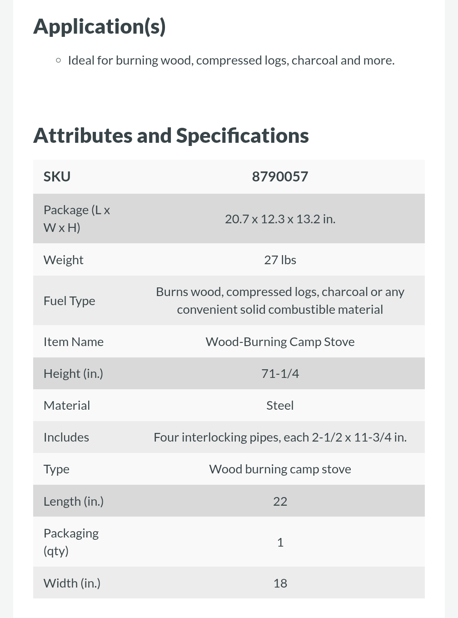Click the SKU row label
This screenshot has height=618, width=458.
click(57, 176)
